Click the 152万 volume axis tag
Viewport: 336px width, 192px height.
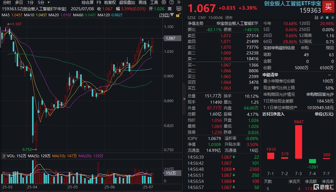tap(172, 173)
